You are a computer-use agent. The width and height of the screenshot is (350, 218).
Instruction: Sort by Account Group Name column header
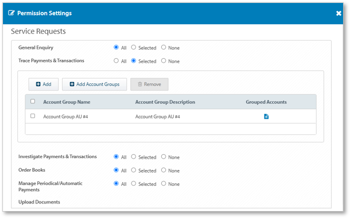(67, 102)
